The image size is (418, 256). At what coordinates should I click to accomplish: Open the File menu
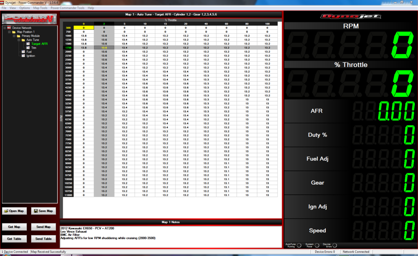pyautogui.click(x=4, y=8)
